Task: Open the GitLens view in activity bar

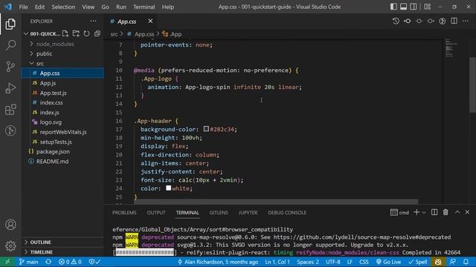Action: 10,131
